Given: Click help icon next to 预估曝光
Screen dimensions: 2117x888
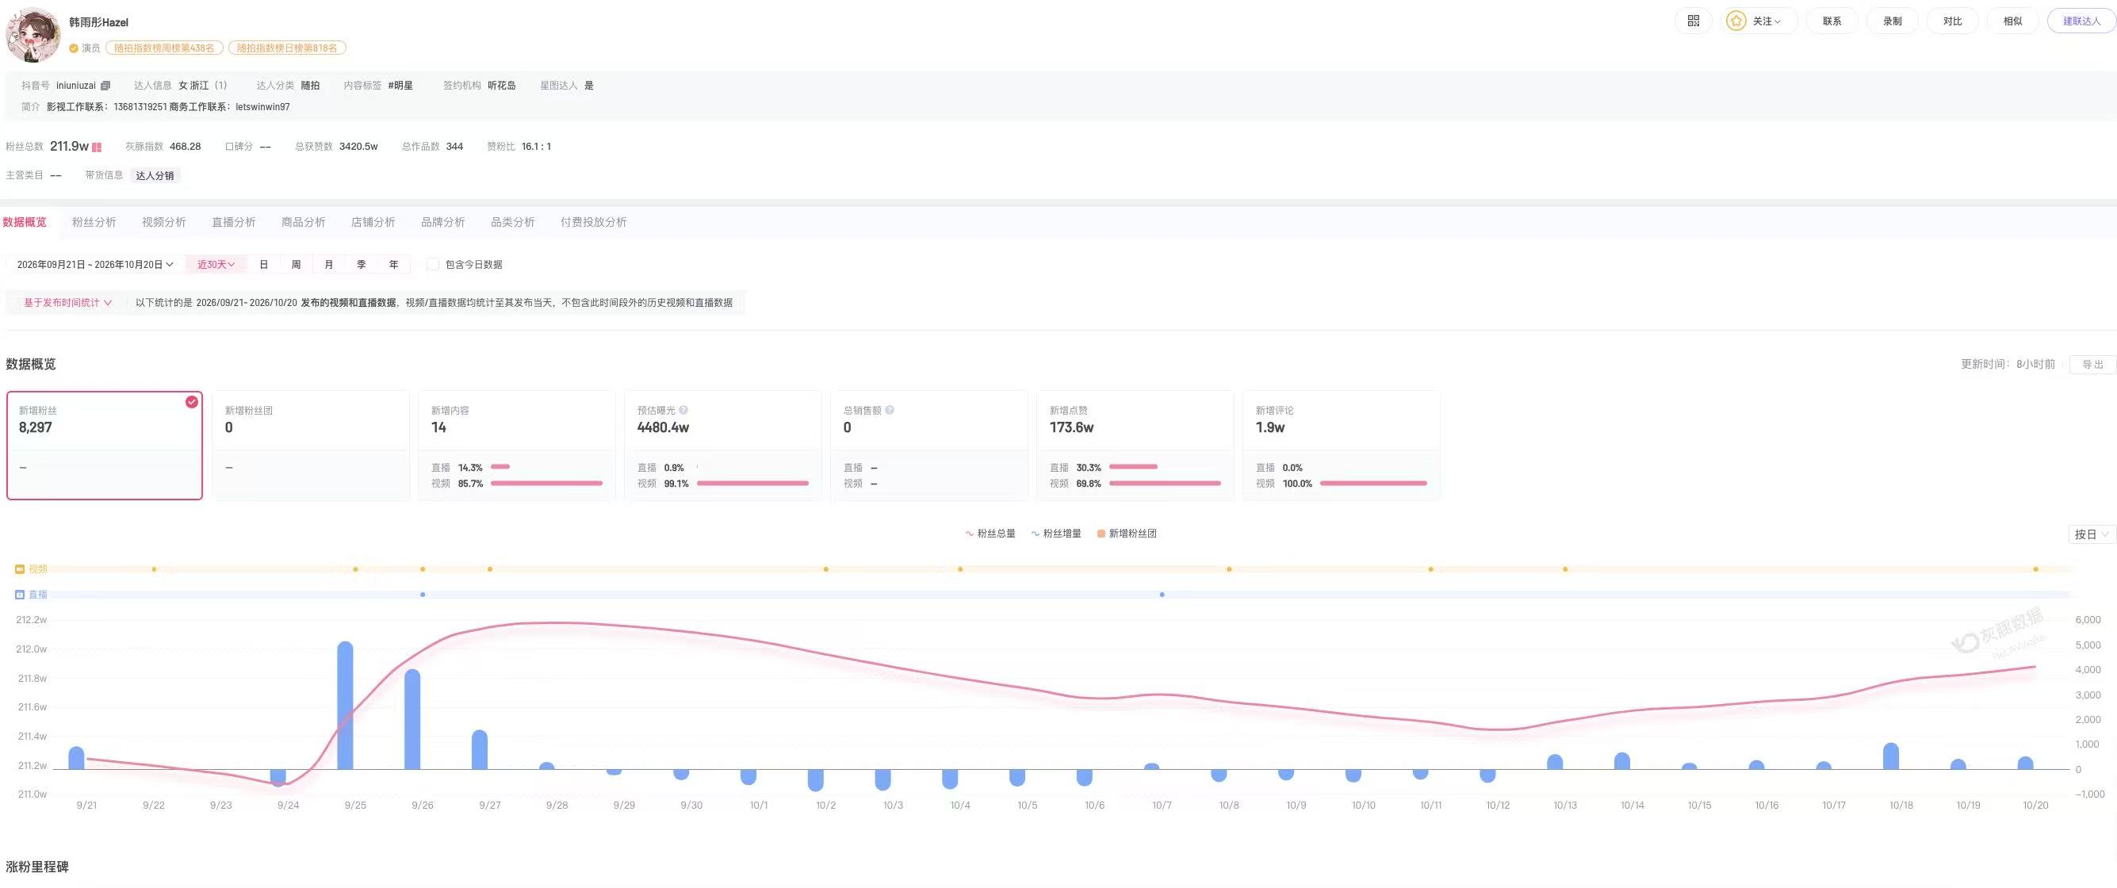Looking at the screenshot, I should pos(683,410).
